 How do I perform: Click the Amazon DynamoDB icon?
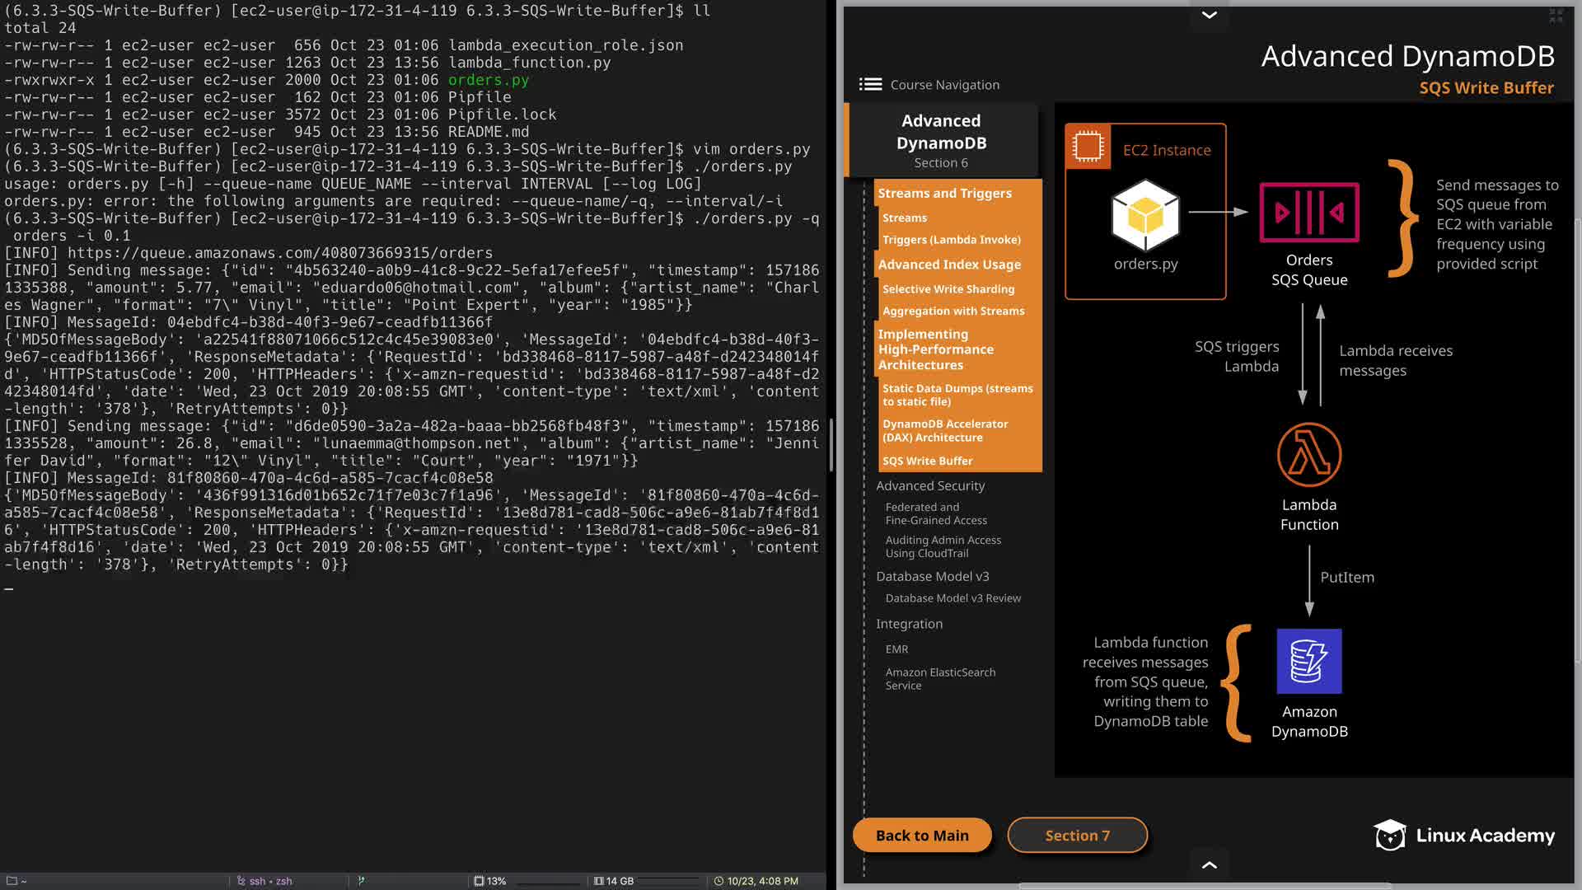[x=1308, y=661]
